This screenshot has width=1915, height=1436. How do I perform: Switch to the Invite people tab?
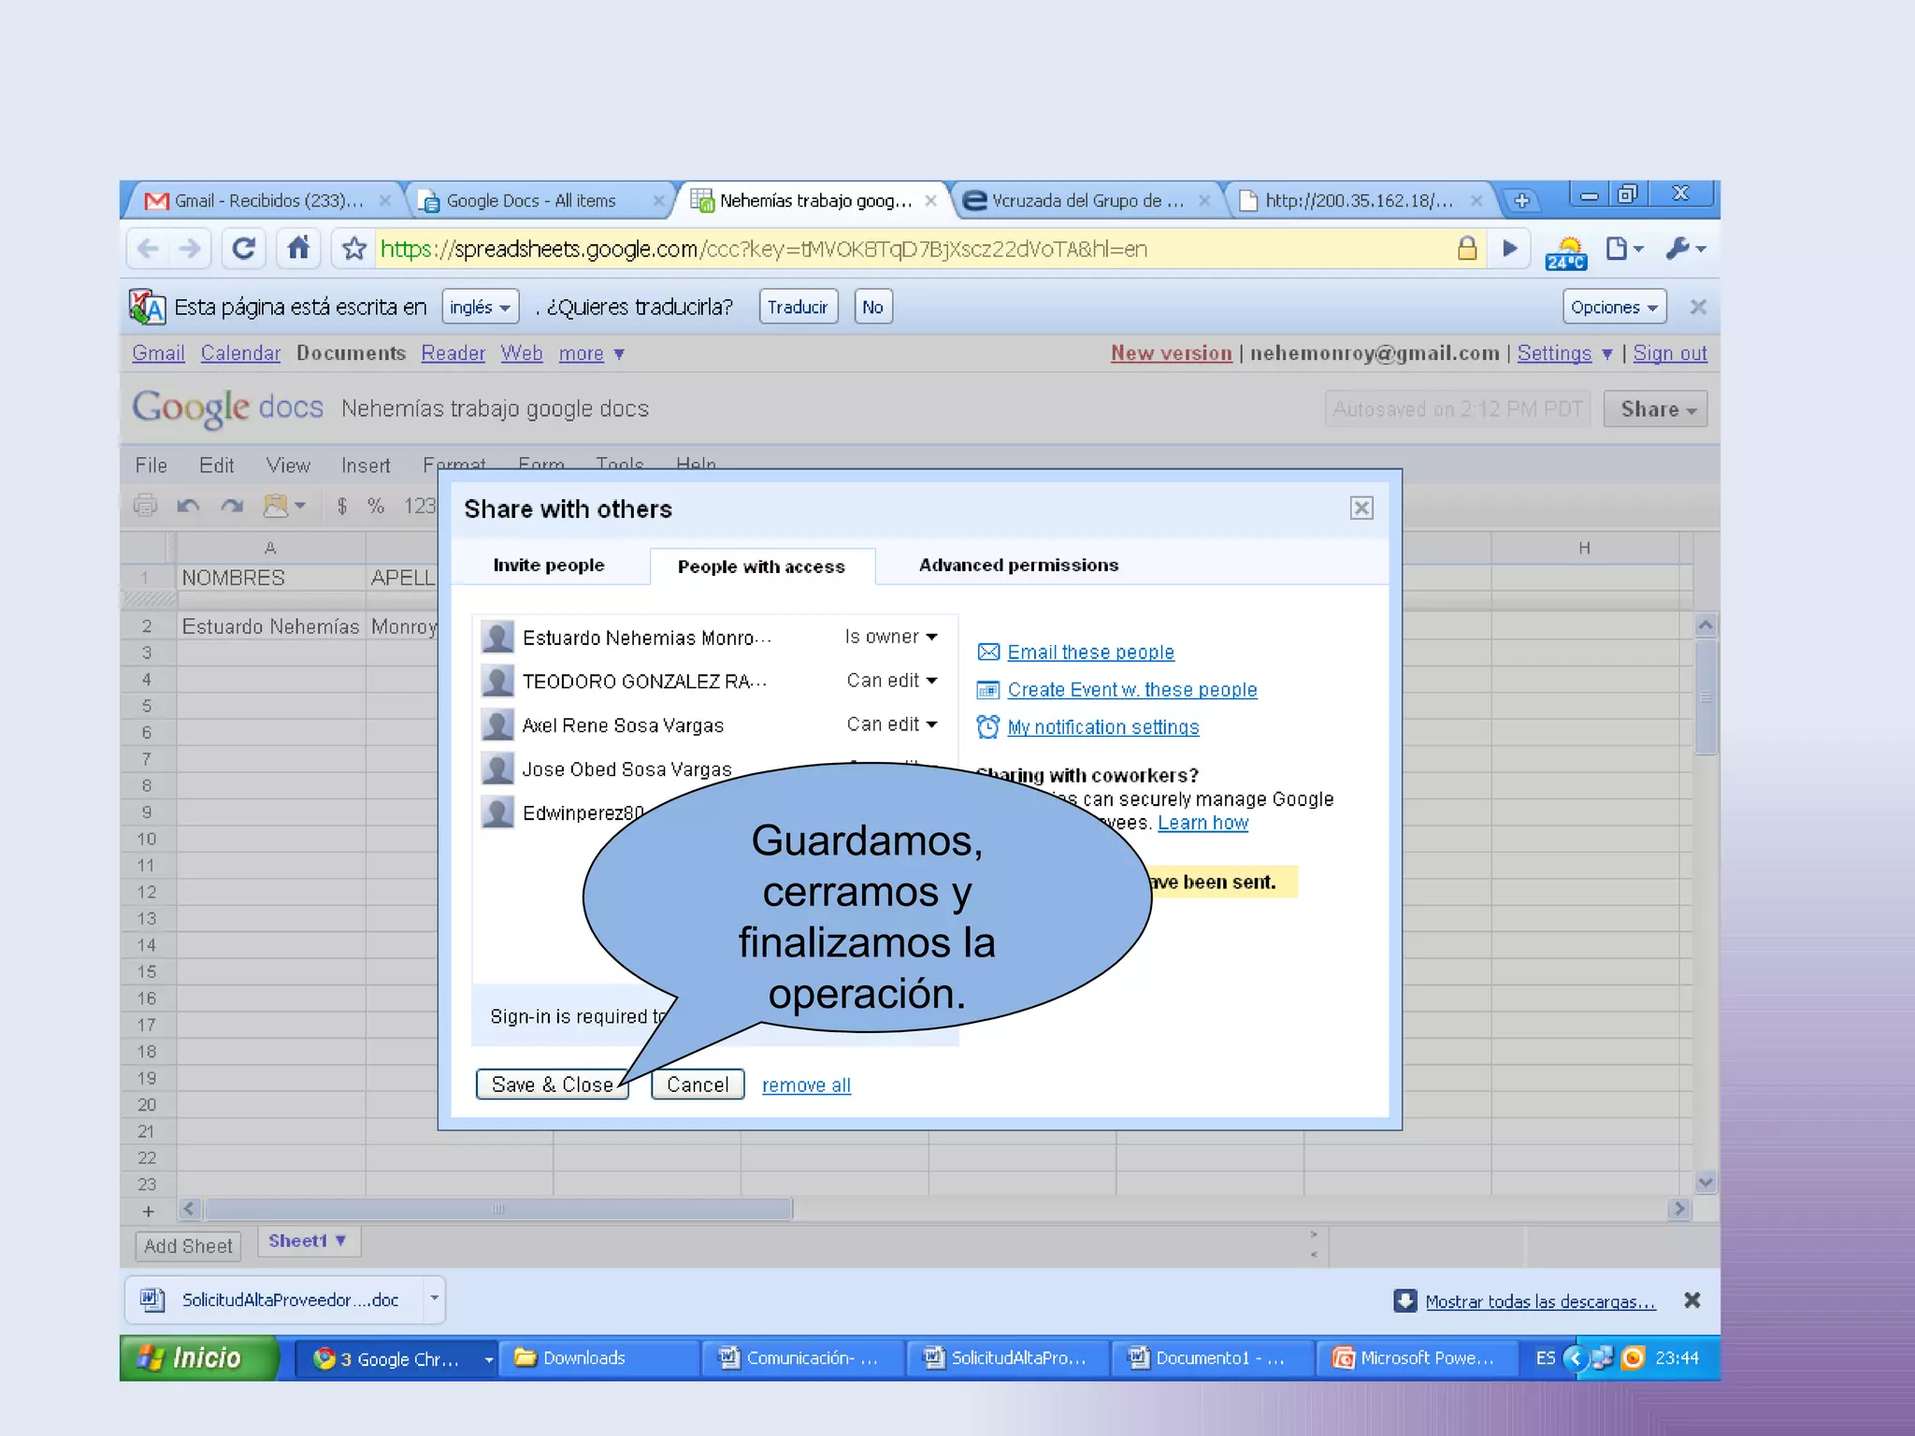point(548,566)
